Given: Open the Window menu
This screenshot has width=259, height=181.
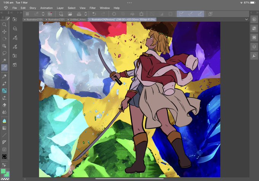Looking at the screenshot, I should pos(105,8).
